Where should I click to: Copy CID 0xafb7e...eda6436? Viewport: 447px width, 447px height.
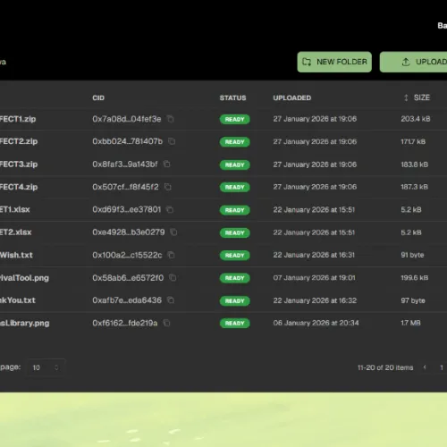click(171, 300)
